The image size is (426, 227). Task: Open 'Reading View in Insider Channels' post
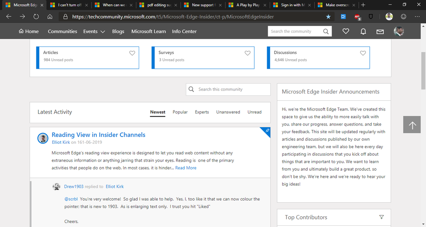coord(98,135)
